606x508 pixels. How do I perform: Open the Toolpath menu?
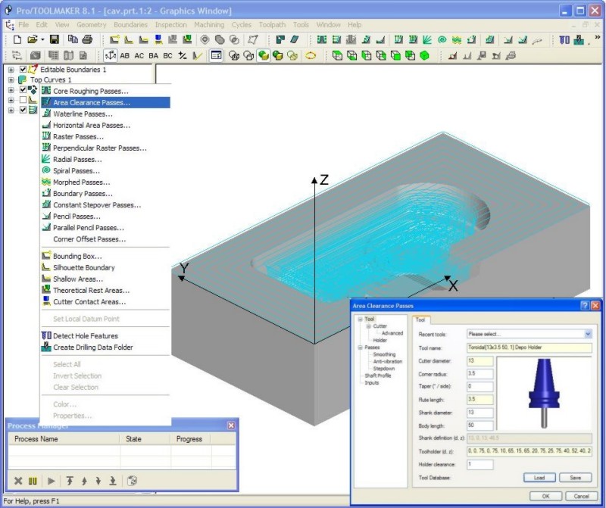click(272, 25)
